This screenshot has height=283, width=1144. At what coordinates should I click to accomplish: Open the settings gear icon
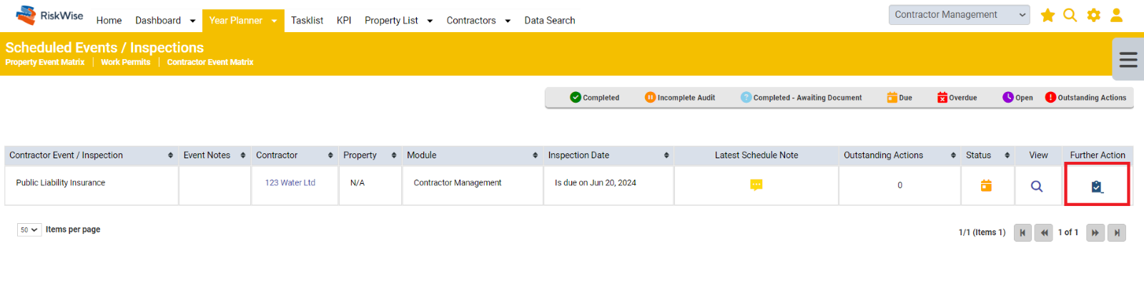(x=1094, y=15)
